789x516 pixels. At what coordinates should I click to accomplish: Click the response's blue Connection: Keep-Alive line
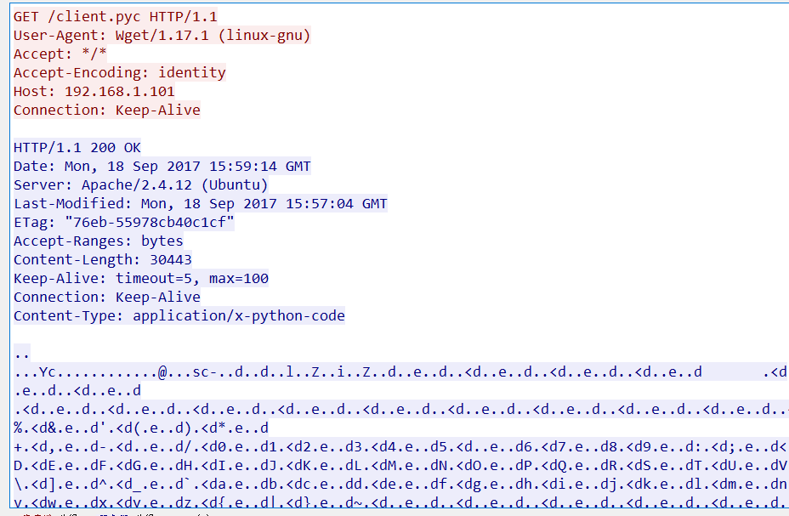106,297
